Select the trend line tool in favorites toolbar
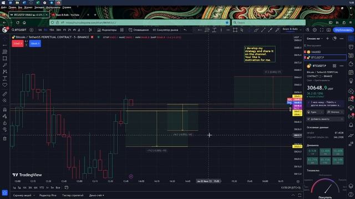The image size is (355, 199). point(263,30)
